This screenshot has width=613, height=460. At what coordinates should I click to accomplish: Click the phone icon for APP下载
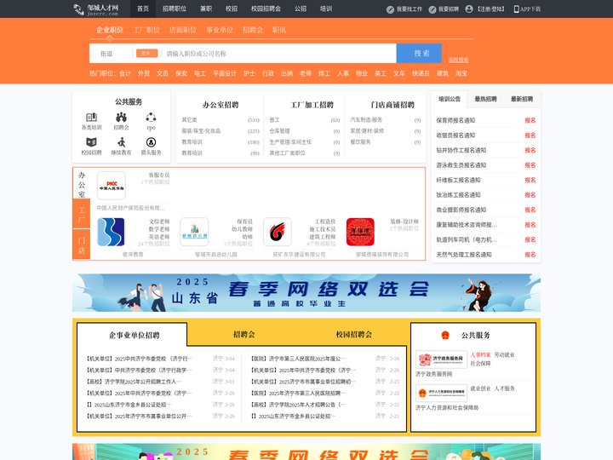[517, 9]
